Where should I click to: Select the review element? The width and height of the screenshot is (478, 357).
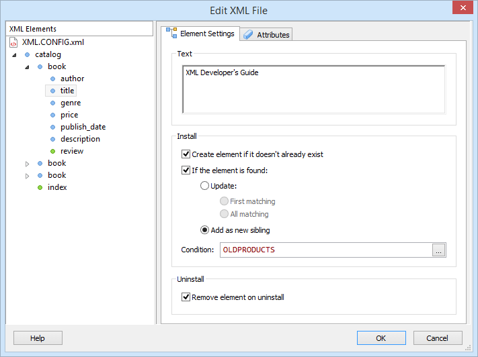click(72, 151)
